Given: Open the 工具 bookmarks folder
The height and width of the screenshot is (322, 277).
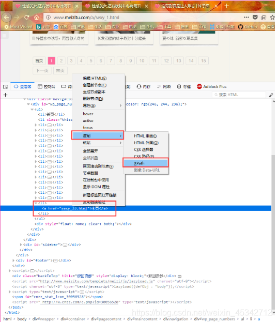Looking at the screenshot, I should [x=164, y=27].
